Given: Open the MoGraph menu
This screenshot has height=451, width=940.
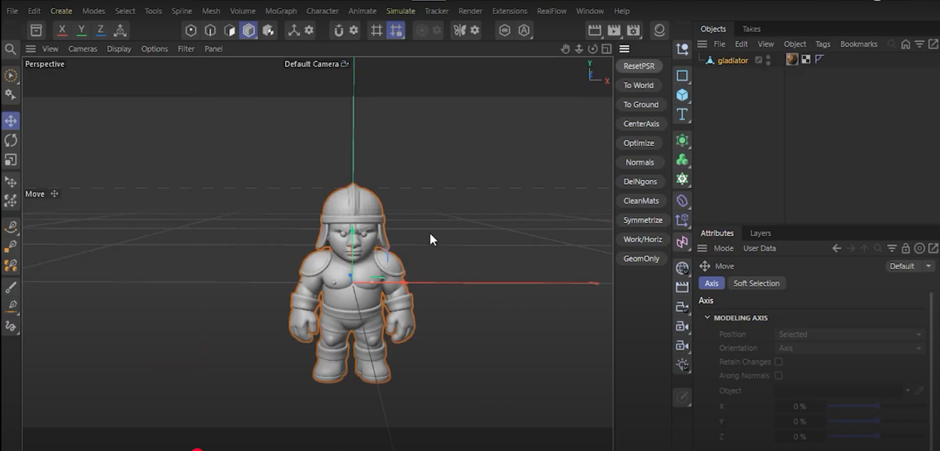Looking at the screenshot, I should [281, 11].
